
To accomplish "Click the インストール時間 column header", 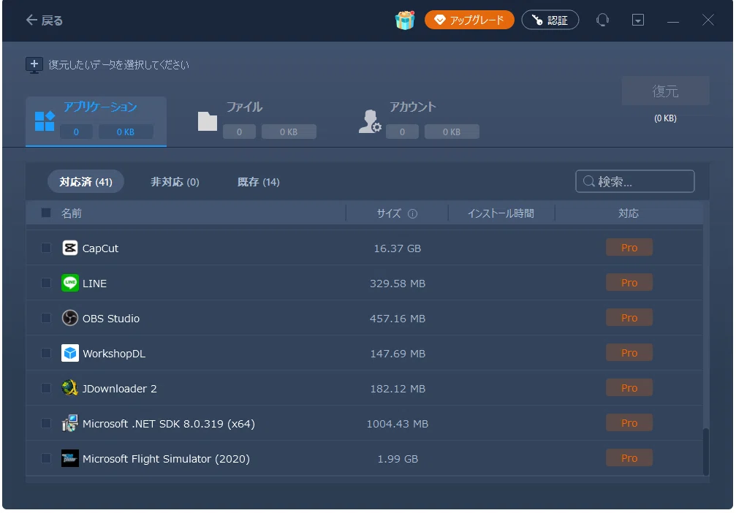I will (501, 213).
